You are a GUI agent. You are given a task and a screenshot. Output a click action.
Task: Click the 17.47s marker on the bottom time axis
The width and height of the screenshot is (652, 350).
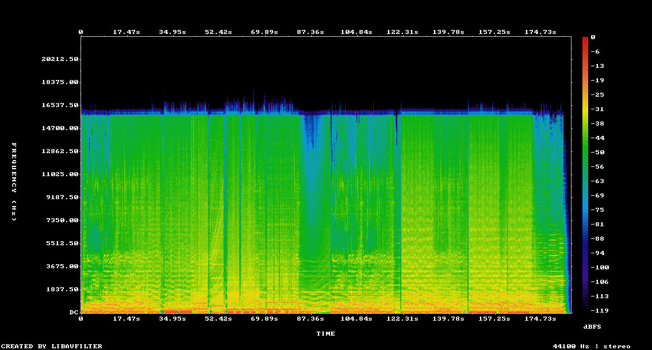[126, 318]
